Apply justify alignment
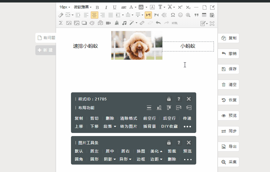 [111, 15]
